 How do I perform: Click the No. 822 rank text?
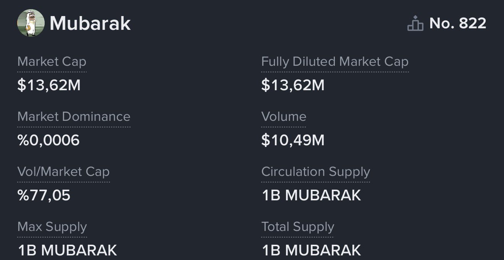point(458,23)
